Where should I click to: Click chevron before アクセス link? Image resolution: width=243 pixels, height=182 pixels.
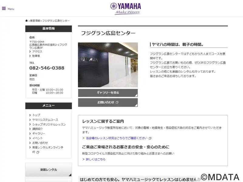pos(30,52)
